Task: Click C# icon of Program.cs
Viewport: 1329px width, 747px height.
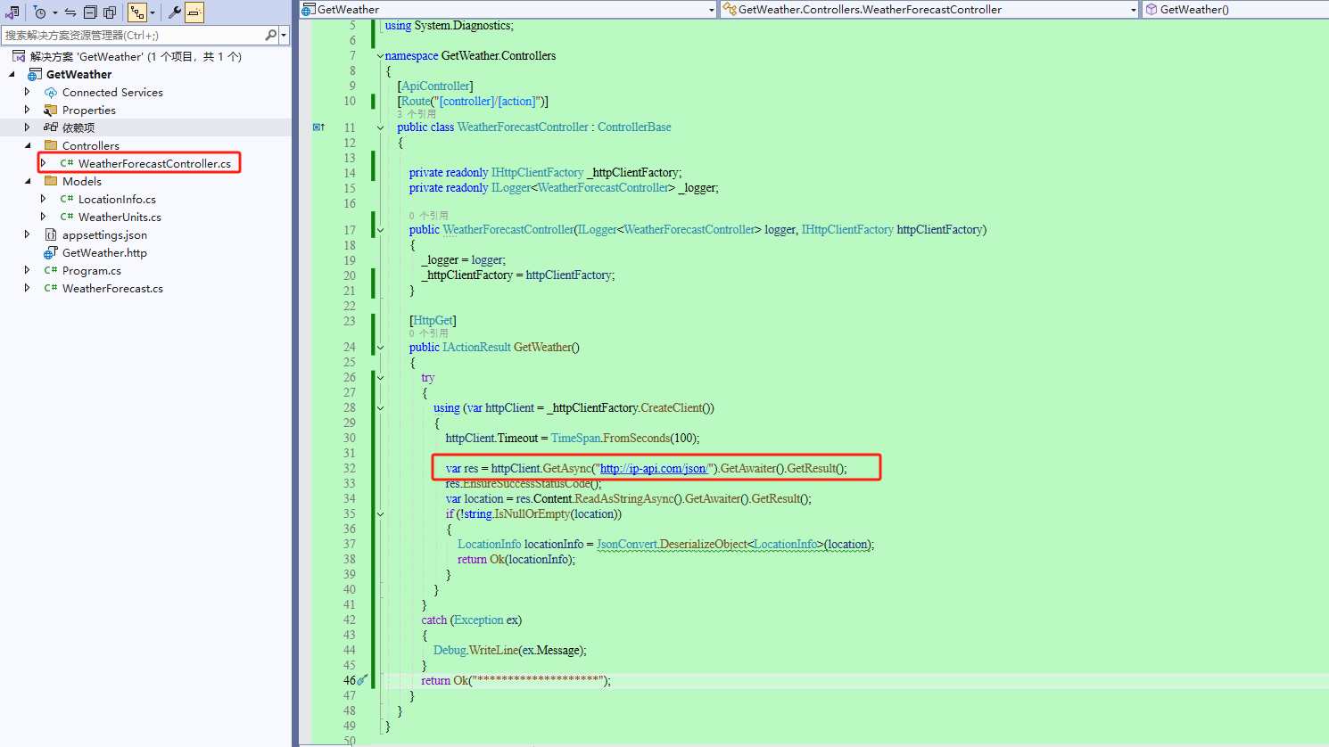Action: pyautogui.click(x=51, y=270)
